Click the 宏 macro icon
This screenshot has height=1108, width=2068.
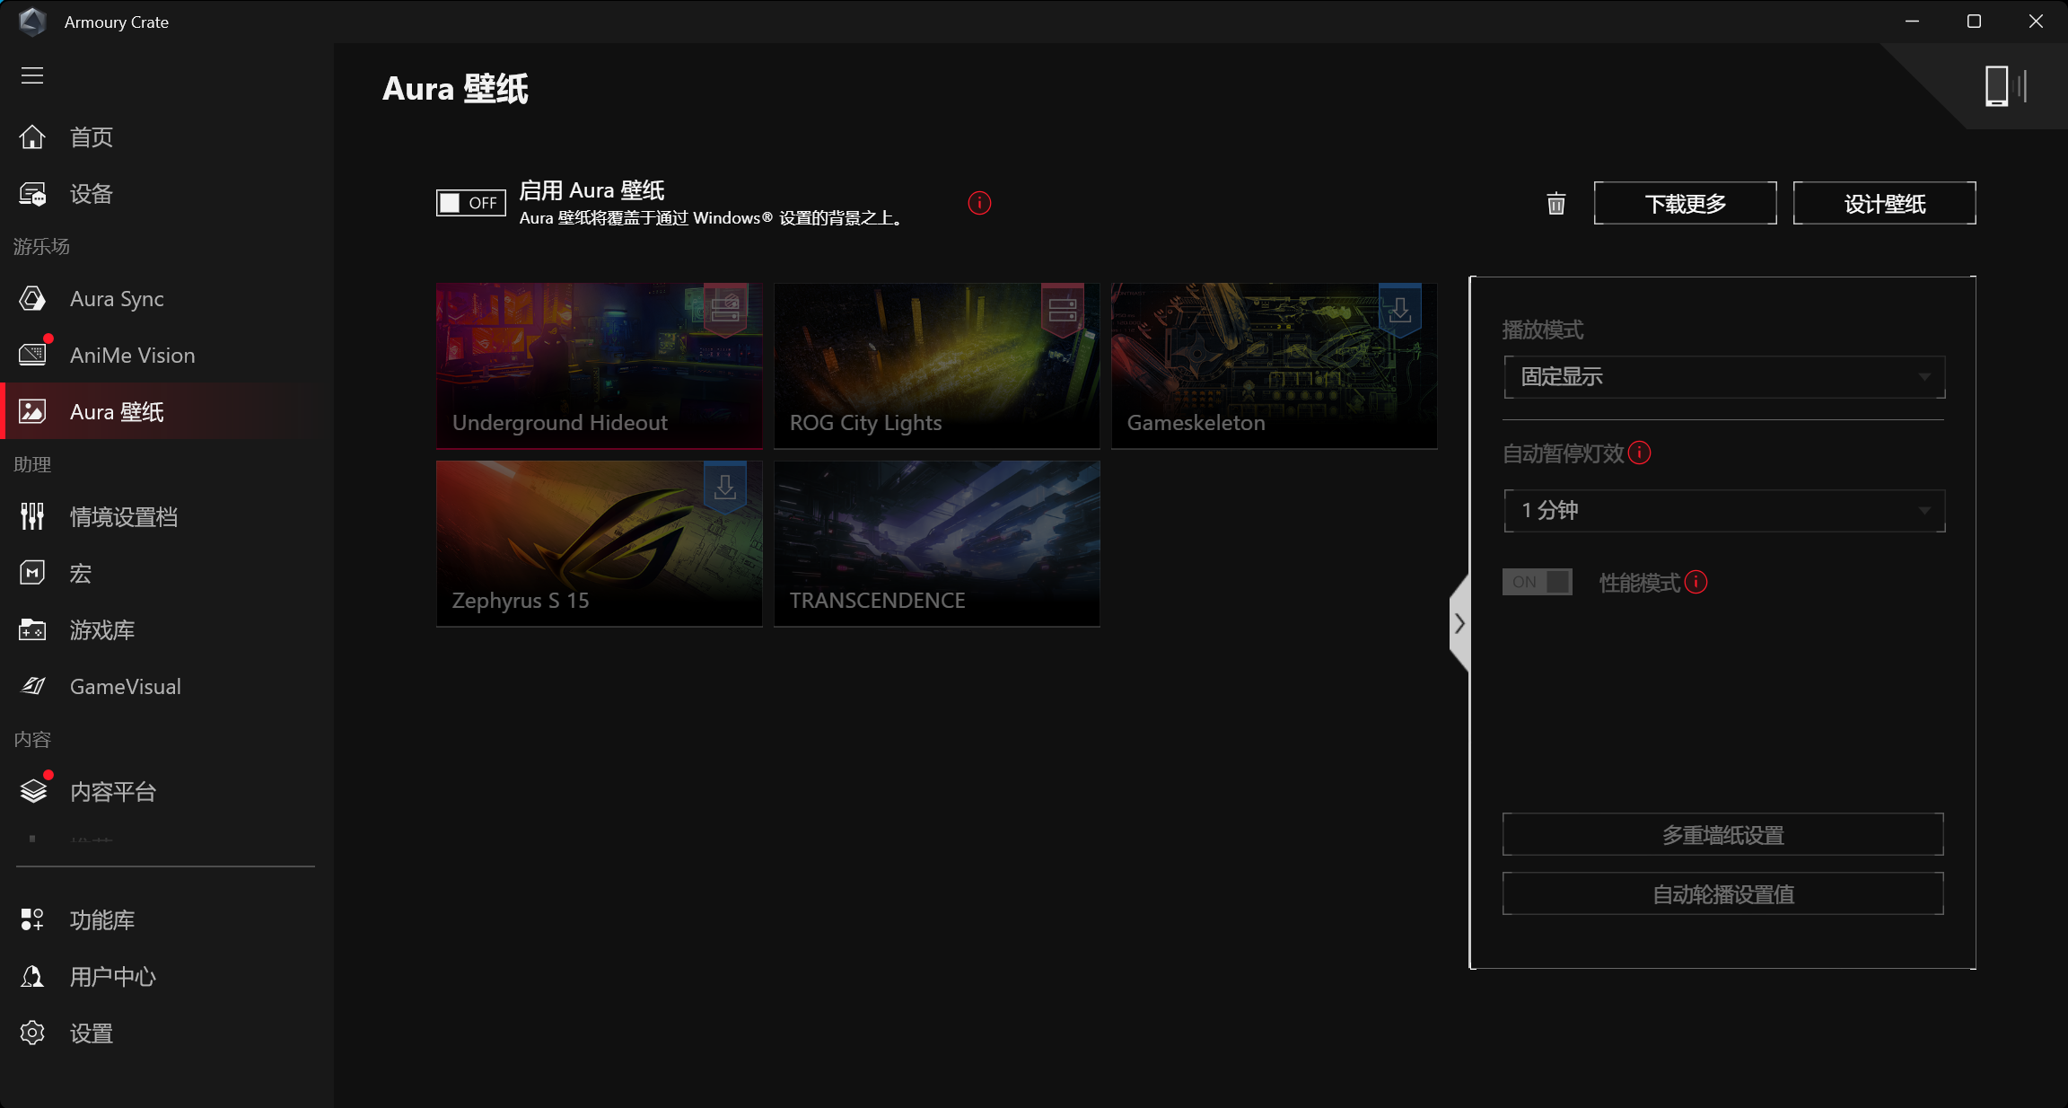pos(32,573)
